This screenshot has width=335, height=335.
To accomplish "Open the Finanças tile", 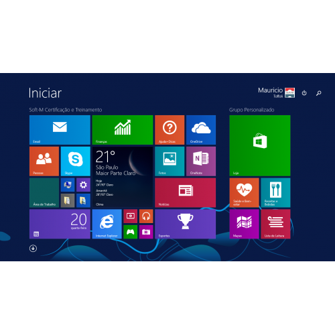I will tap(123, 130).
